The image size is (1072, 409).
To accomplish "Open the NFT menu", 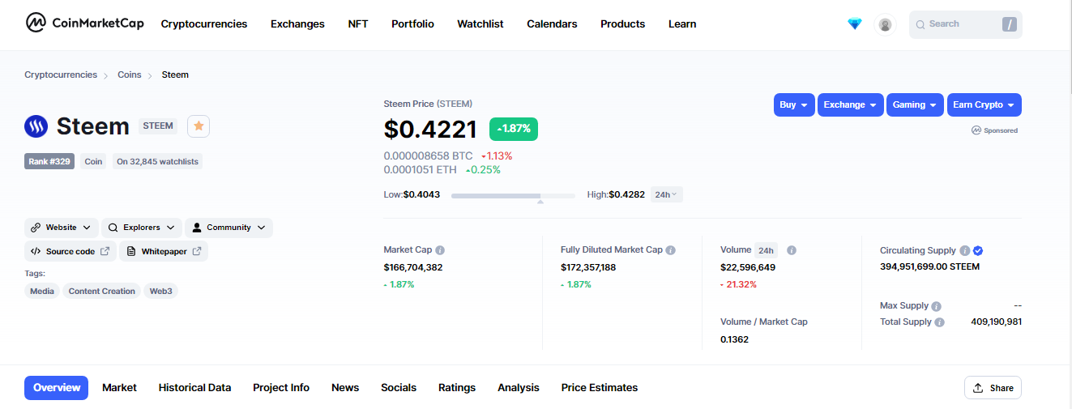I will coord(358,24).
